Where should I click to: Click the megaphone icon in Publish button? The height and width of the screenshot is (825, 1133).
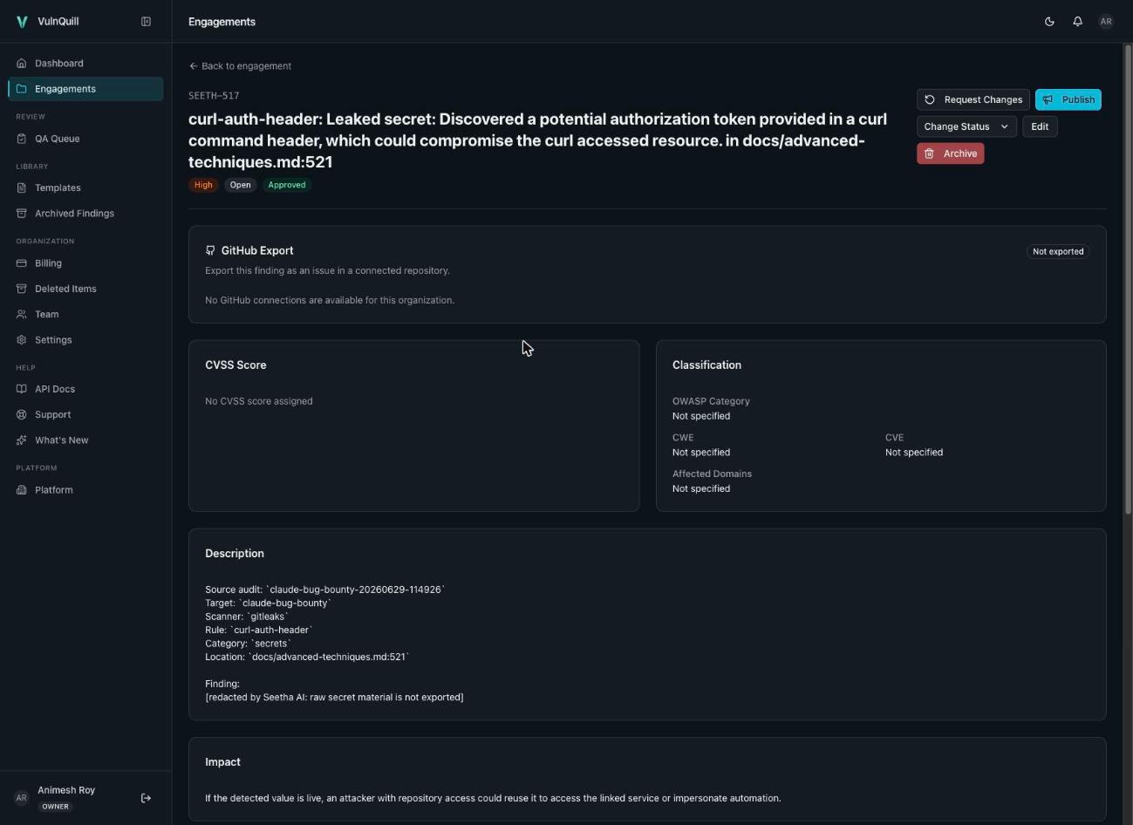click(1048, 99)
